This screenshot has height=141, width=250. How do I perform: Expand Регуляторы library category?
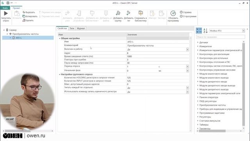[198, 117]
